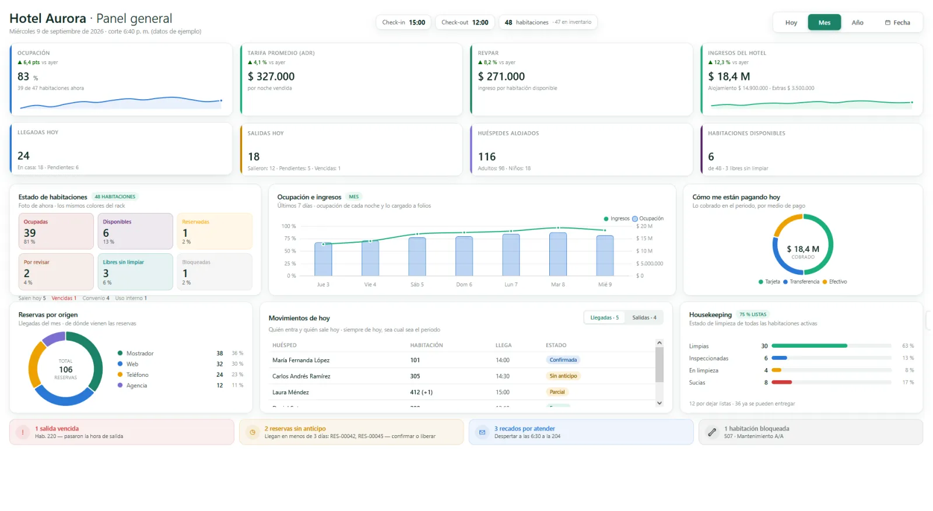Open the Huéspedes alojados 116 card
The width and height of the screenshot is (933, 511).
click(581, 149)
